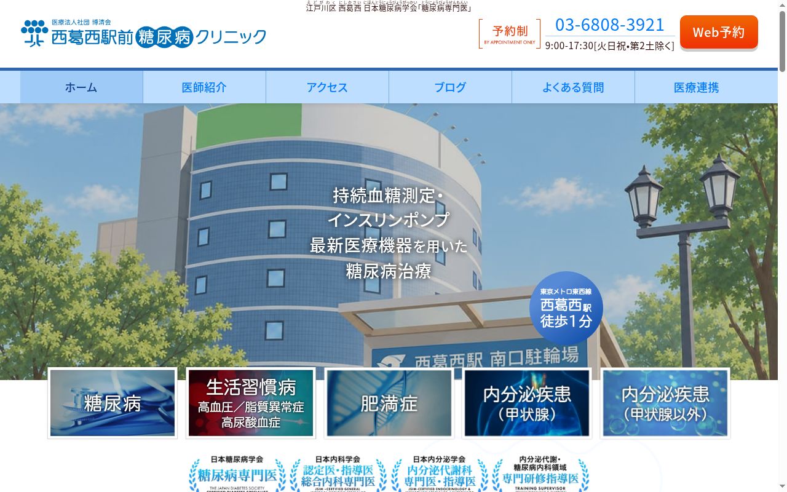
Task: Open the 糖尿病 thumbnail card
Action: click(113, 403)
